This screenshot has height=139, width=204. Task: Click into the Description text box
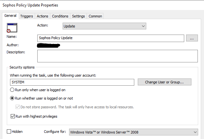click(117, 56)
